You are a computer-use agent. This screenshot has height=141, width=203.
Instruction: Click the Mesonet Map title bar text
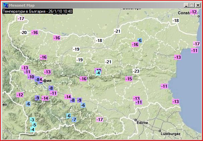21,5
